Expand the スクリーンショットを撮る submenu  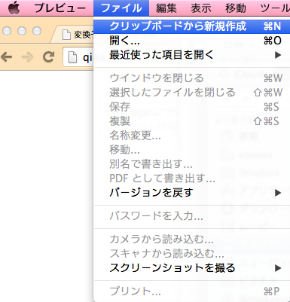click(192, 268)
